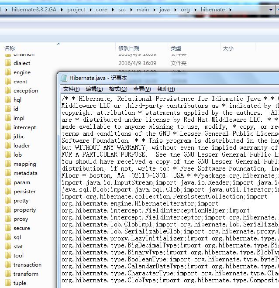The height and width of the screenshot is (288, 279).
Task: Open the 编辑(E) menu in Notepad
Action: pyautogui.click(x=94, y=89)
